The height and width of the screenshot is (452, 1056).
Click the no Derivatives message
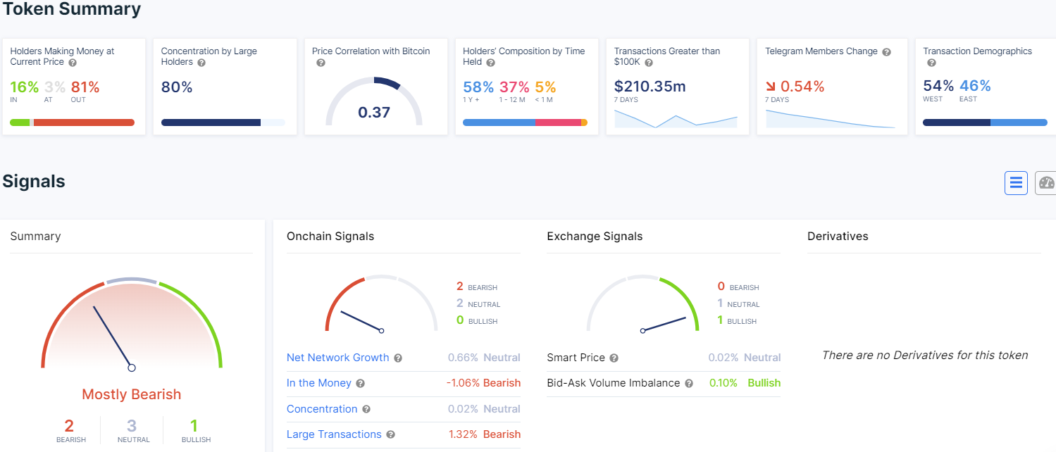click(x=925, y=356)
